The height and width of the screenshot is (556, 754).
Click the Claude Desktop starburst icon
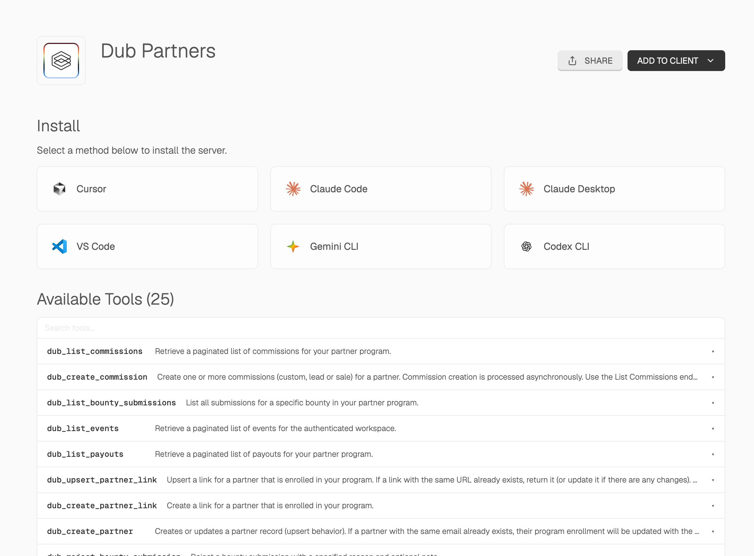coord(526,189)
